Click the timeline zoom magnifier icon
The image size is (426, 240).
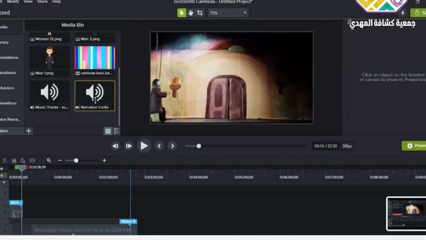(x=49, y=160)
